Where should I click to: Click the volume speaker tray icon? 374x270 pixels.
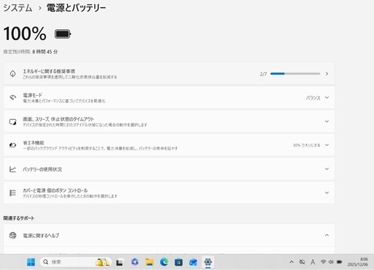tap(331, 262)
